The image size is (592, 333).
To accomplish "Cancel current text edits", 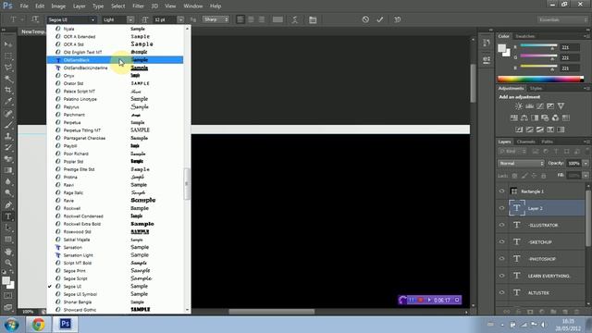I will [x=365, y=19].
